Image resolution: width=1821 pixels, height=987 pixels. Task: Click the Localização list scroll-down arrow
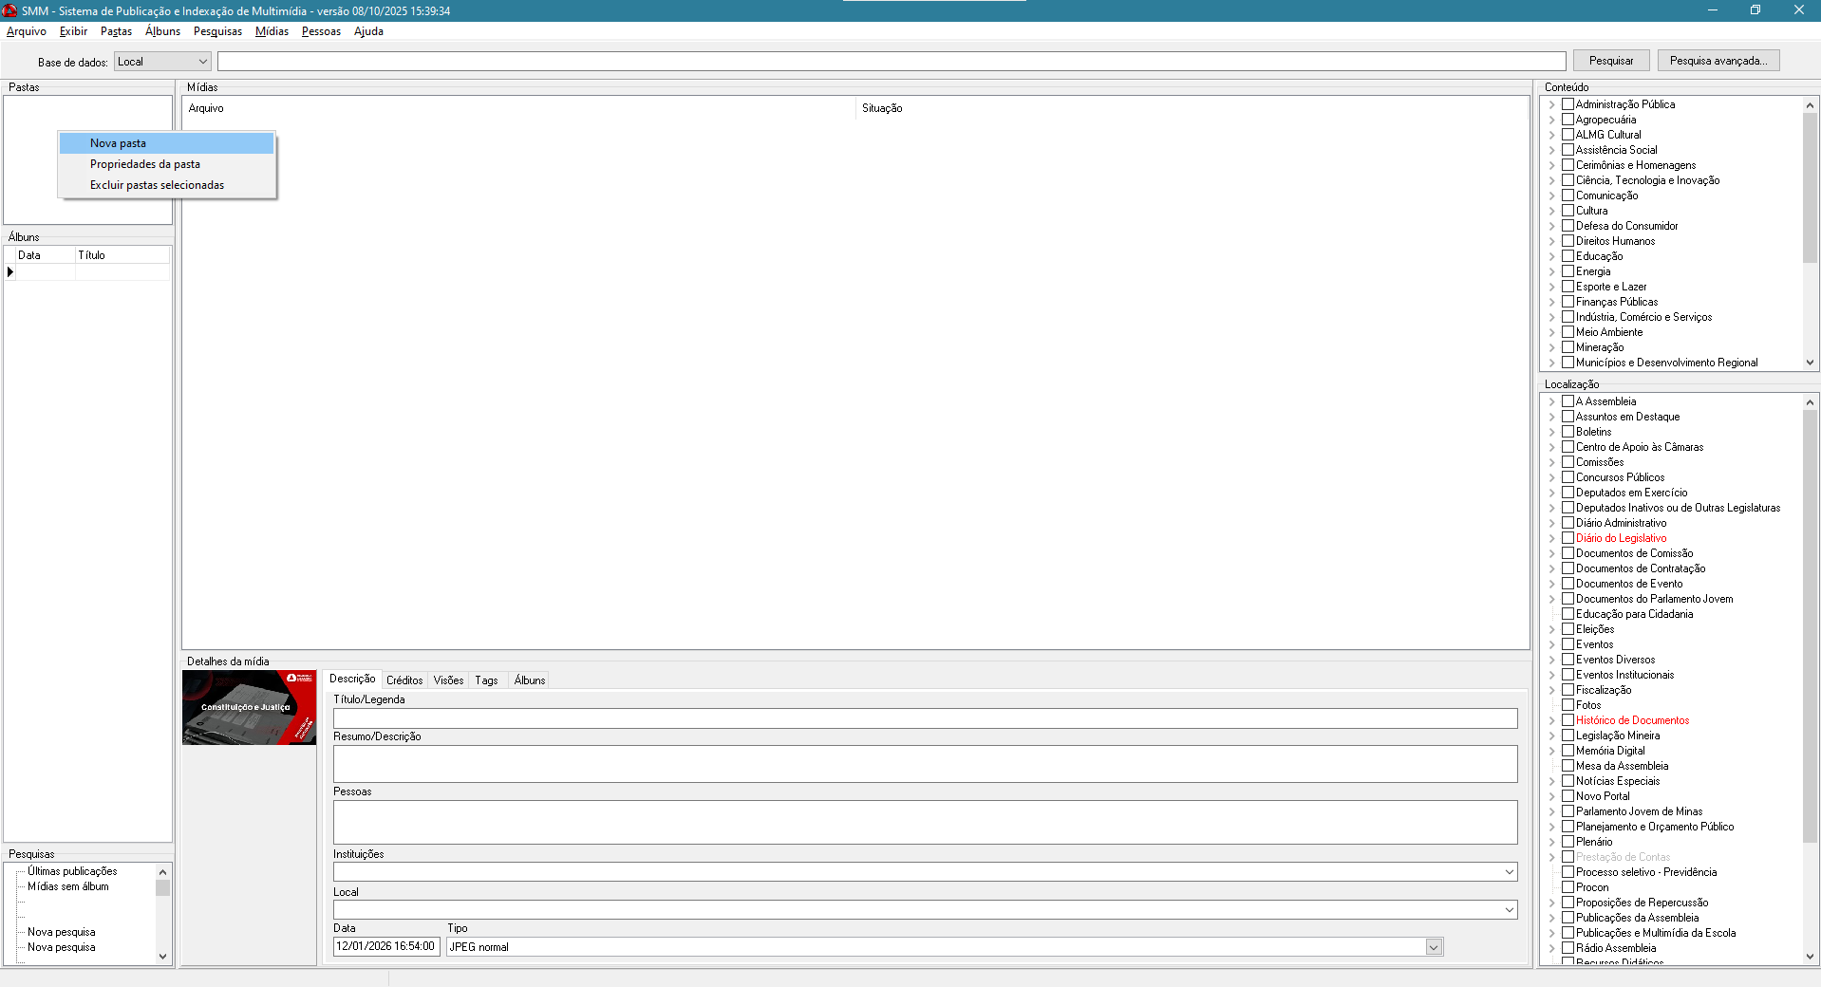click(x=1810, y=957)
